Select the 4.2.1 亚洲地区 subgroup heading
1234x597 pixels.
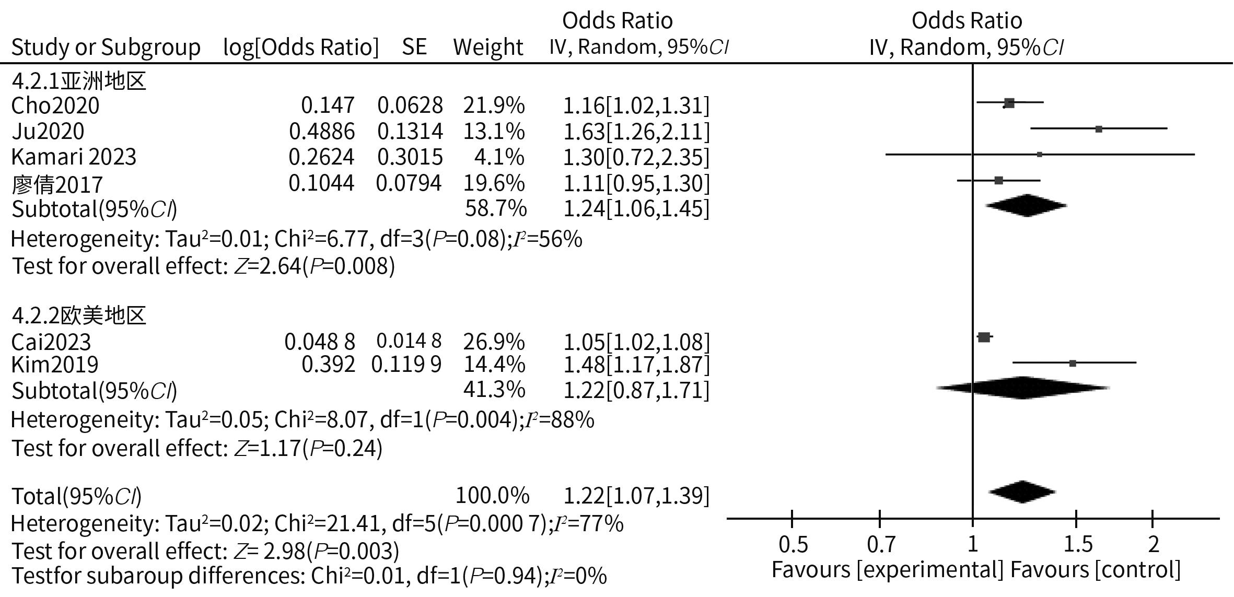tap(78, 81)
